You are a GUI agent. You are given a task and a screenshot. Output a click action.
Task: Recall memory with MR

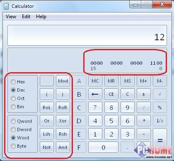[x=111, y=81]
